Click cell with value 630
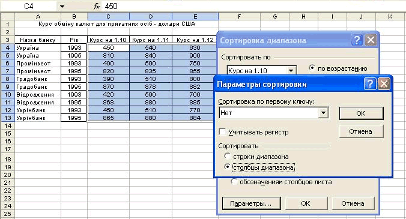Viewport: 406px width, 219px height. tap(195, 48)
